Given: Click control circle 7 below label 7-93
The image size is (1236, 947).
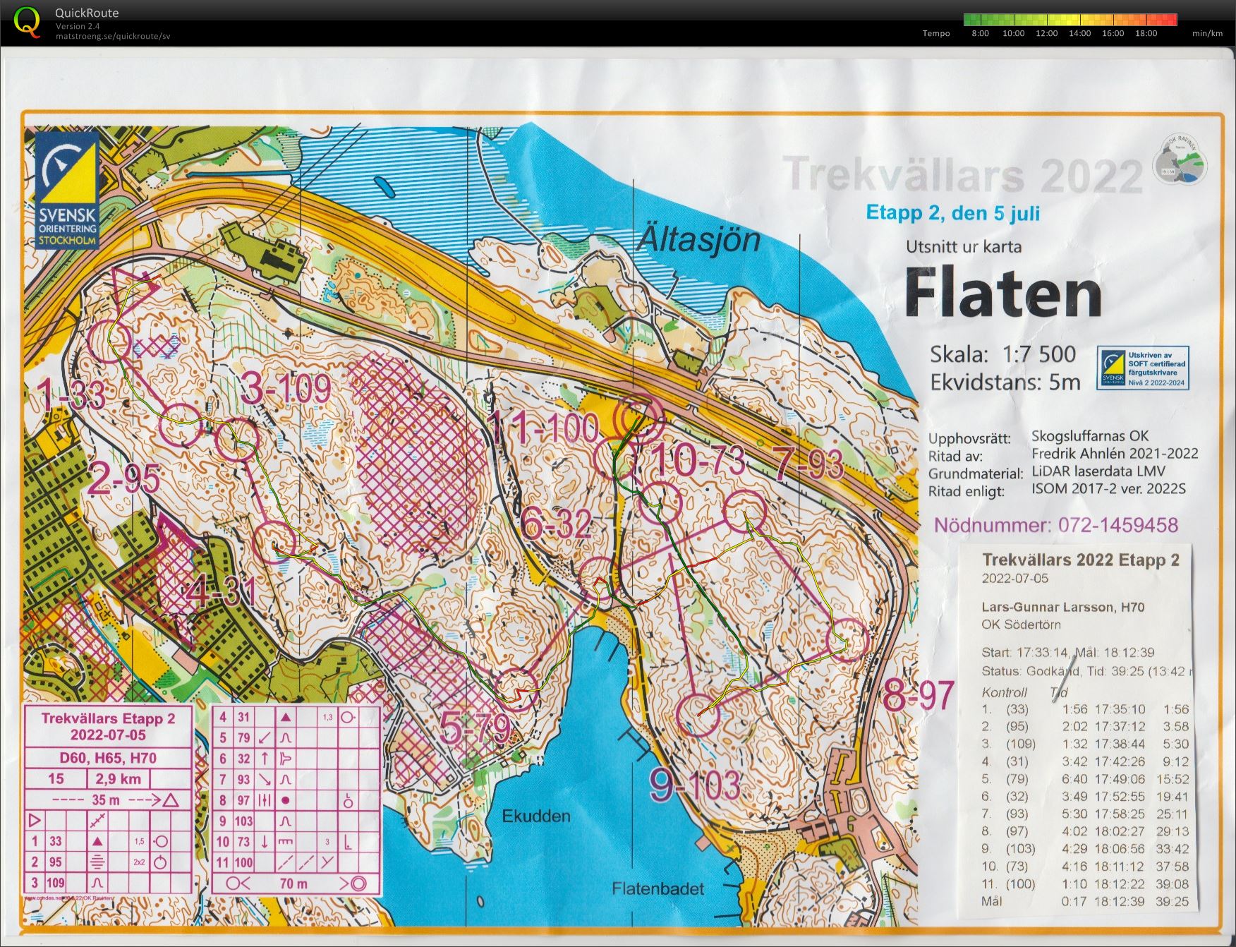Looking at the screenshot, I should point(746,512).
